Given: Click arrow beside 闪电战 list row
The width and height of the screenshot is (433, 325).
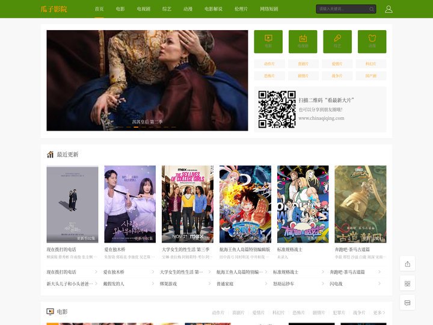Looking at the screenshot, I should 379,283.
